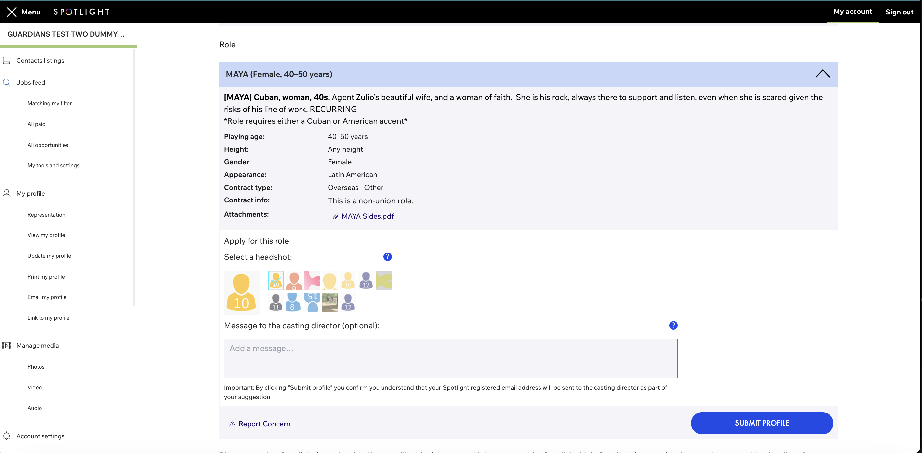Open View my profile

tap(46, 235)
